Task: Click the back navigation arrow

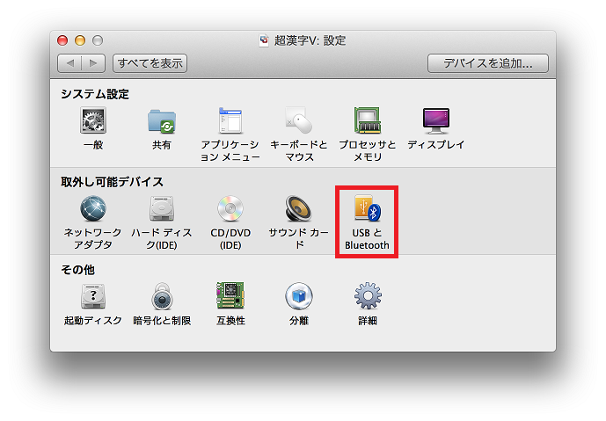Action: [70, 63]
